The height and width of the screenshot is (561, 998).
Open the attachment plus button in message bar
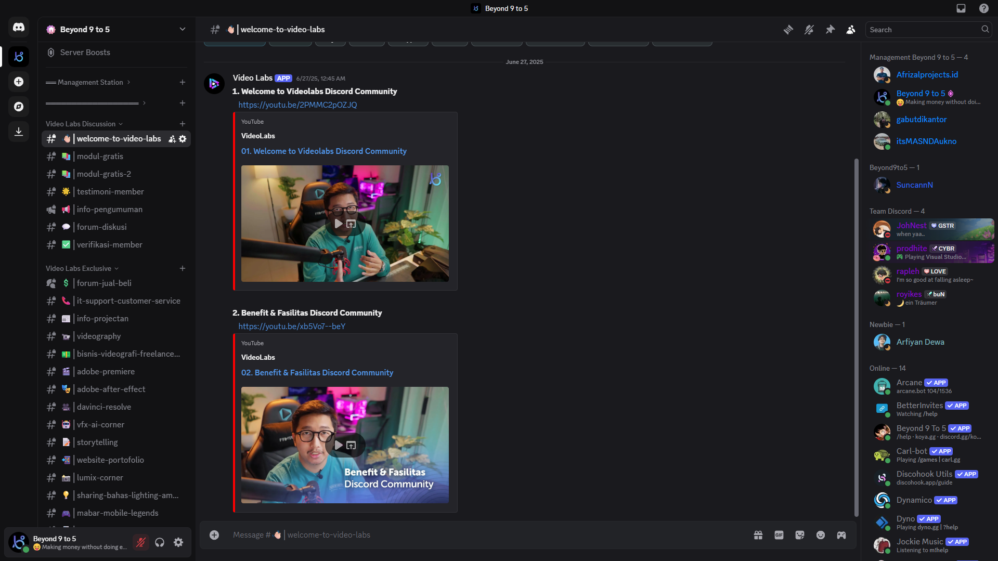214,535
